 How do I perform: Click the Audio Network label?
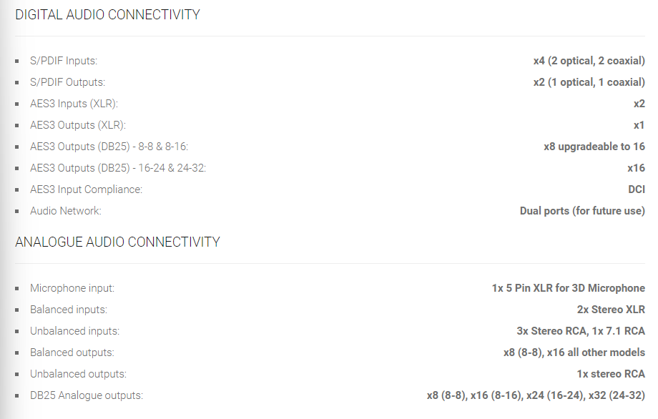pos(66,211)
